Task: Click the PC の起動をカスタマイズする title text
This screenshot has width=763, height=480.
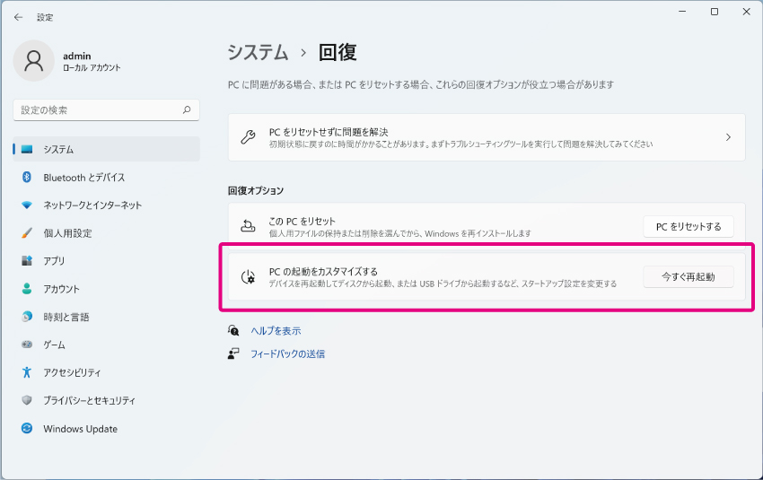Action: [323, 271]
